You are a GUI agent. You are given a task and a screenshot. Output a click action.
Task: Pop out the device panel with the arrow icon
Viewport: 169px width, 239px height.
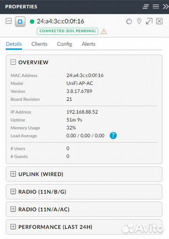[x=149, y=21]
